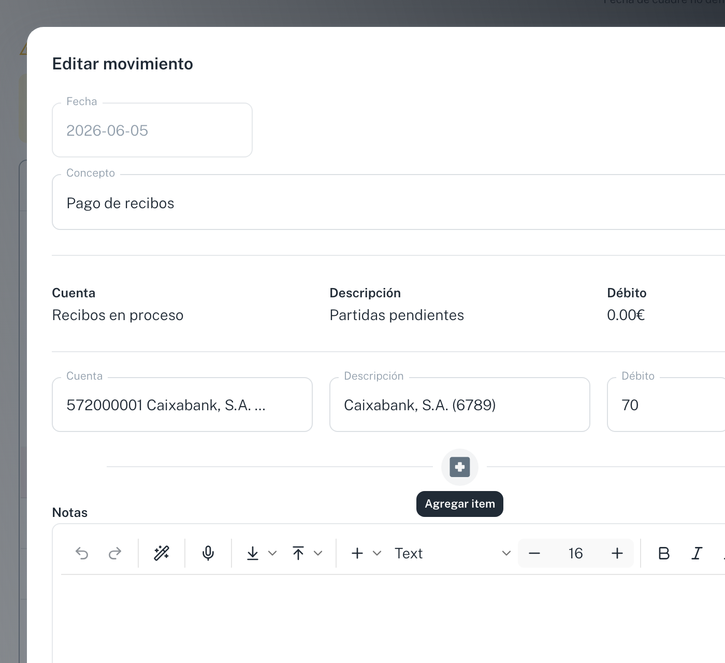Click the plus insert icon in toolbar
Viewport: 725px width, 663px height.
point(357,553)
